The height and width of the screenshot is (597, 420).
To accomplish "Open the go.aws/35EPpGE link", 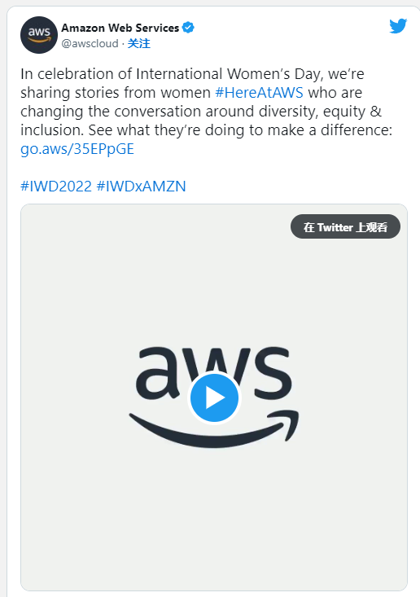I will point(77,149).
